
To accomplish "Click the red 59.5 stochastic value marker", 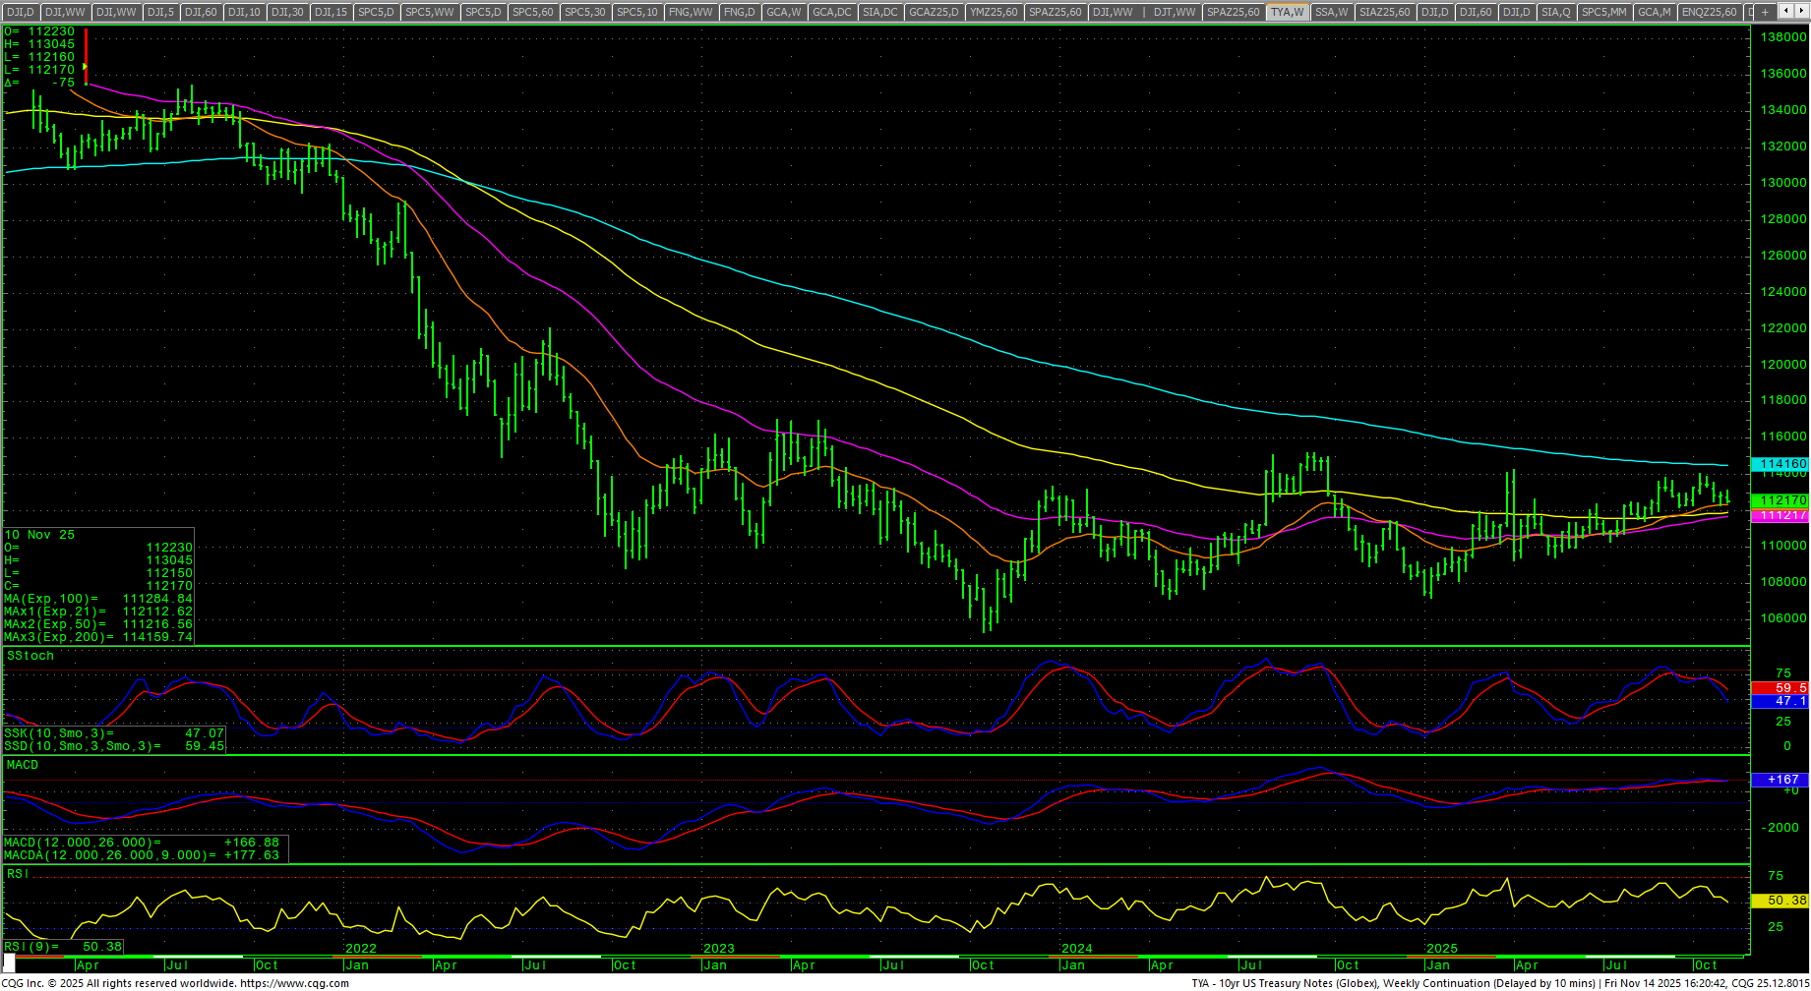I will (1781, 688).
